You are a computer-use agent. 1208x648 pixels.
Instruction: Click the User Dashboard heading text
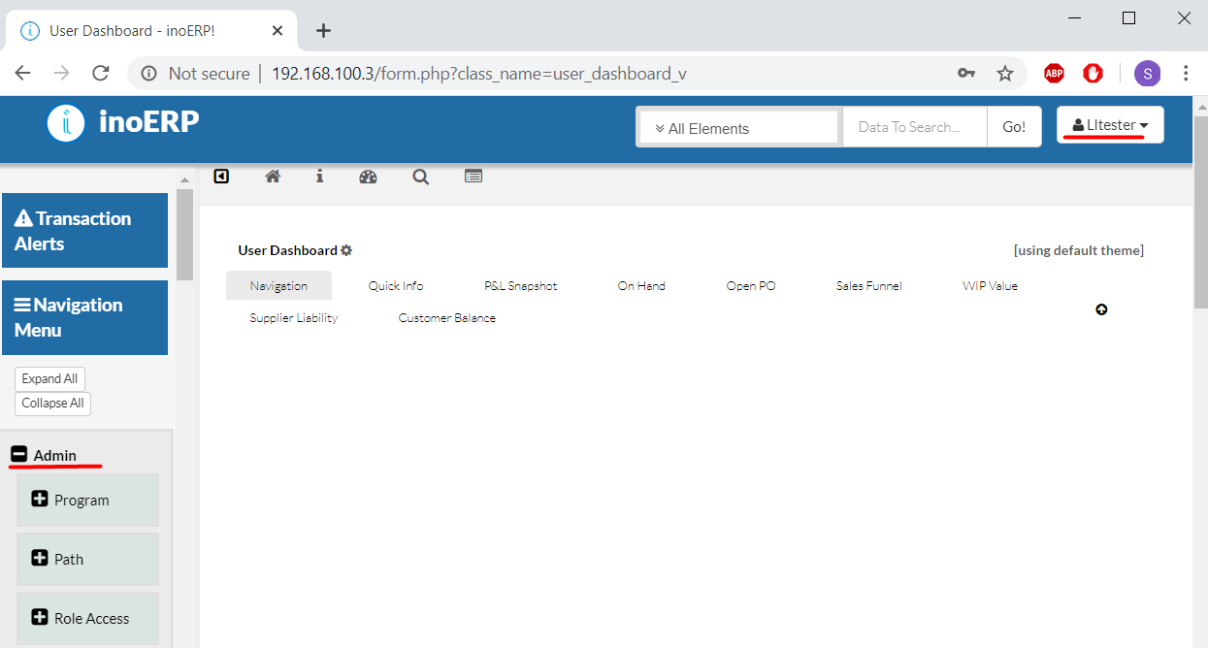[x=287, y=250]
